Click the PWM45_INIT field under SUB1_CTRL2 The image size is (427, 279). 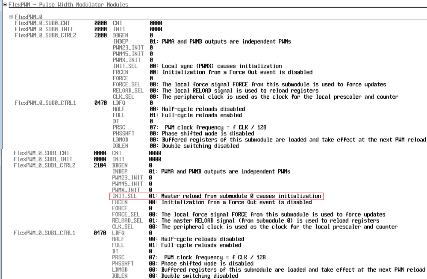pyautogui.click(x=127, y=184)
